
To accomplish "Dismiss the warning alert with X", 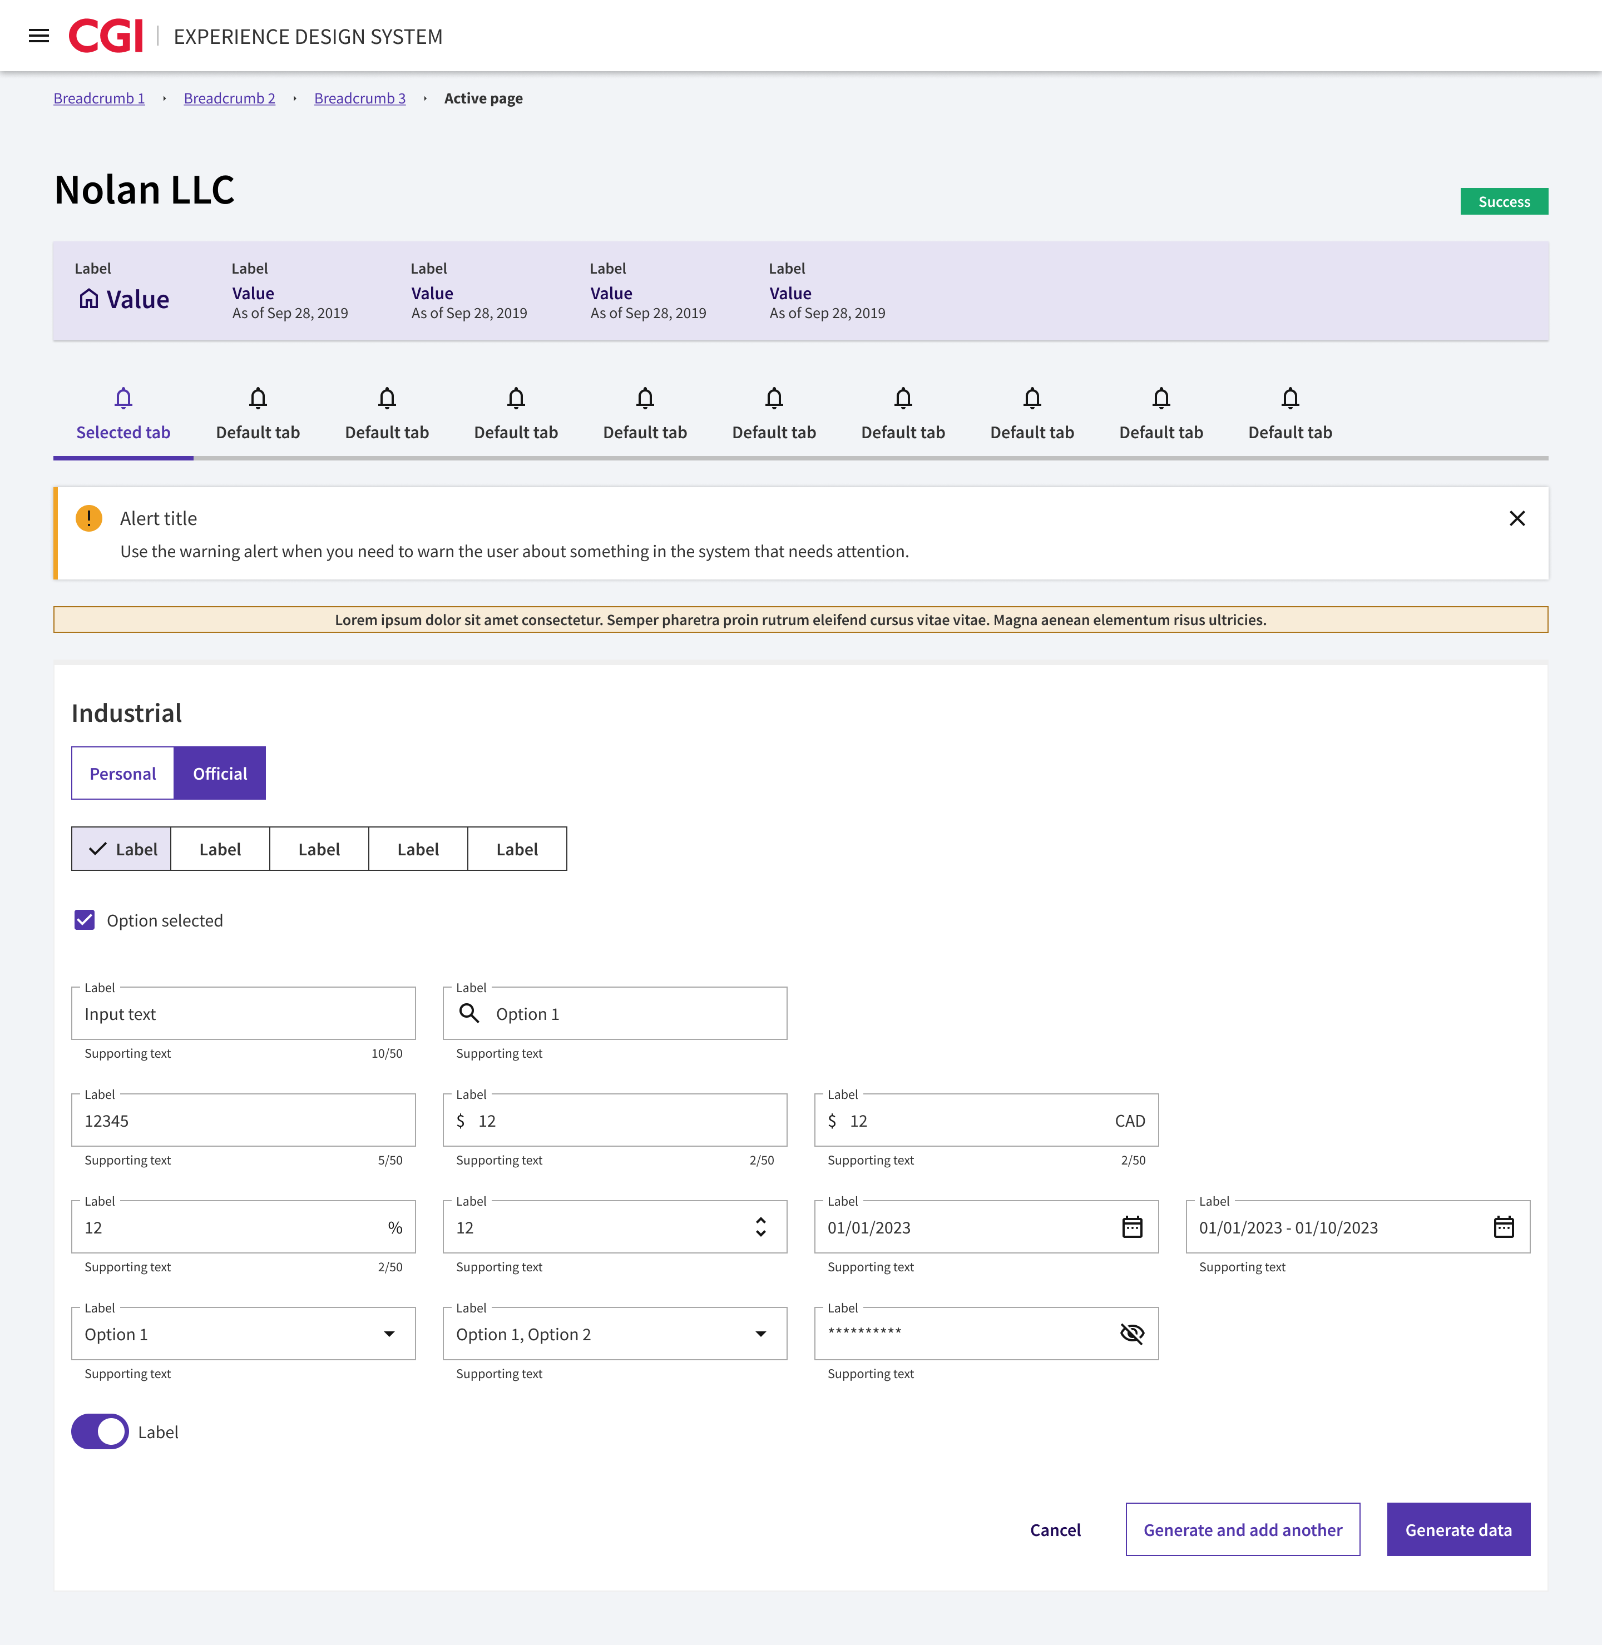I will point(1516,518).
